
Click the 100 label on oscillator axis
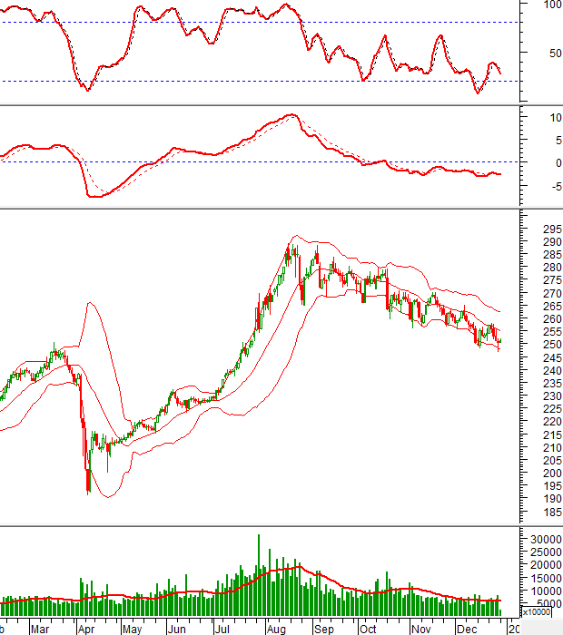click(x=550, y=5)
